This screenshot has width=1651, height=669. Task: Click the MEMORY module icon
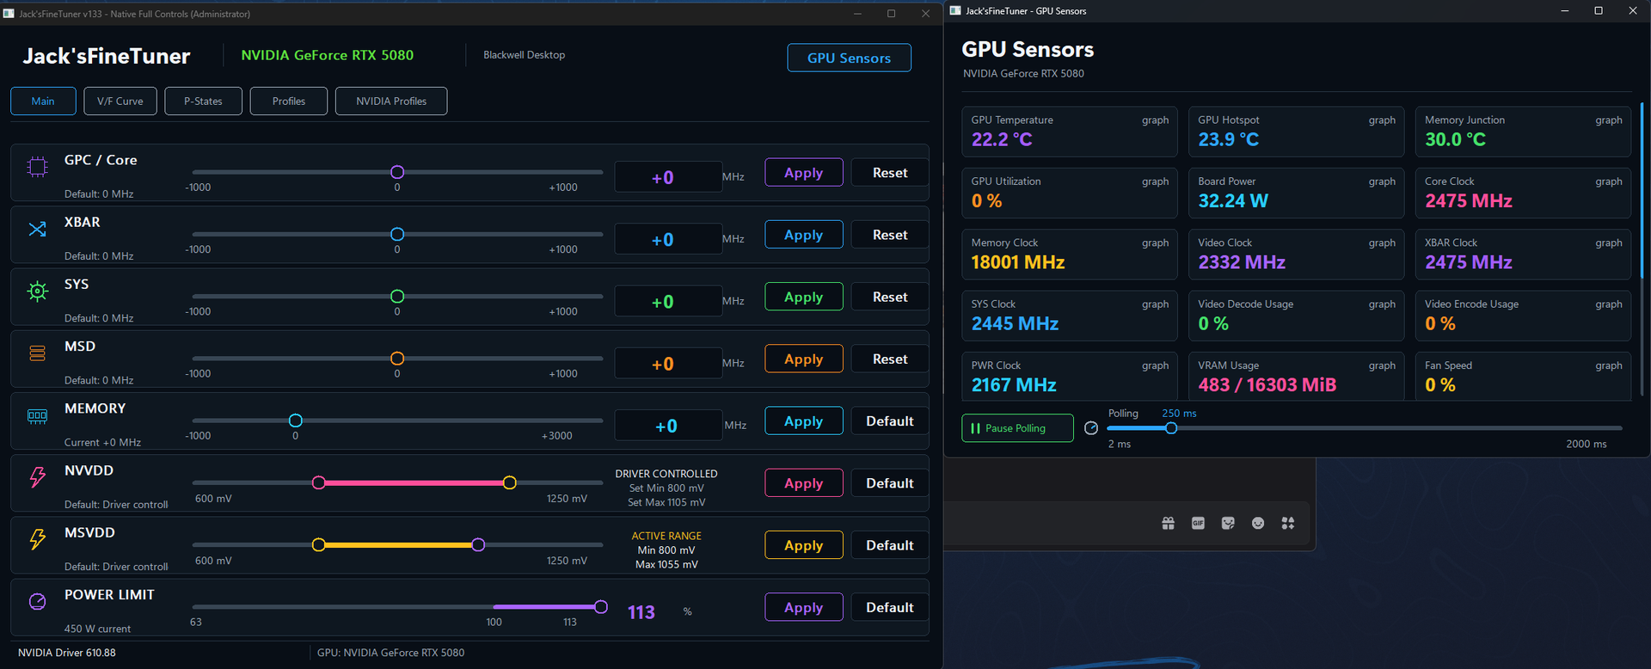tap(37, 416)
